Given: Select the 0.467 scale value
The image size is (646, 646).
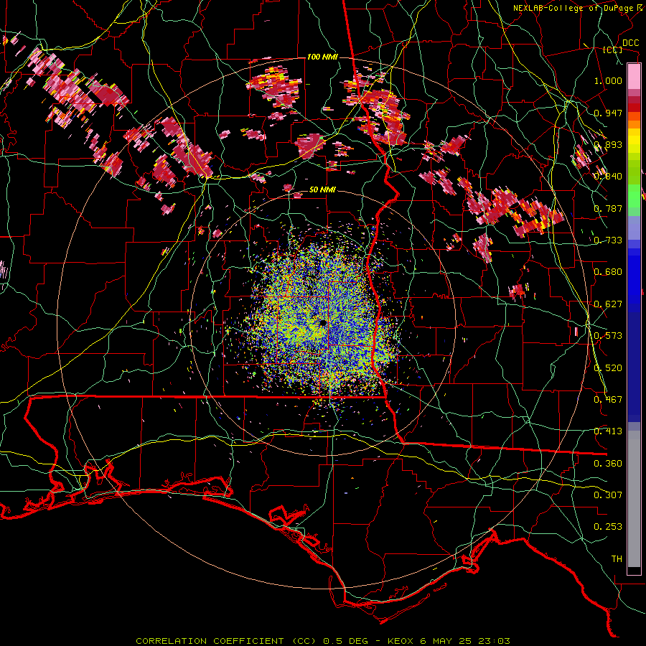Looking at the screenshot, I should click(608, 400).
